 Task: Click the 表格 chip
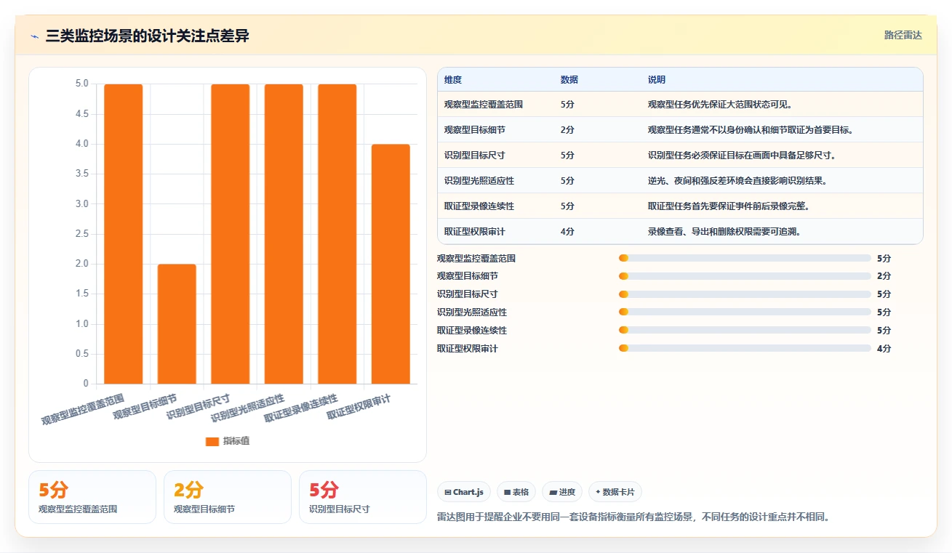coord(516,492)
